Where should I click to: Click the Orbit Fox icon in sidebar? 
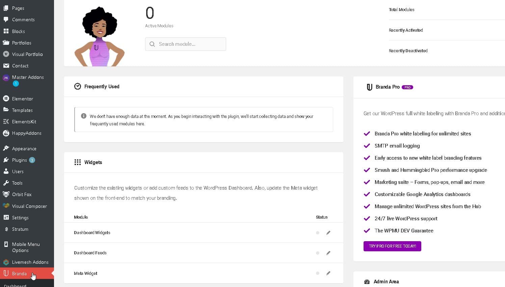[x=6, y=194]
